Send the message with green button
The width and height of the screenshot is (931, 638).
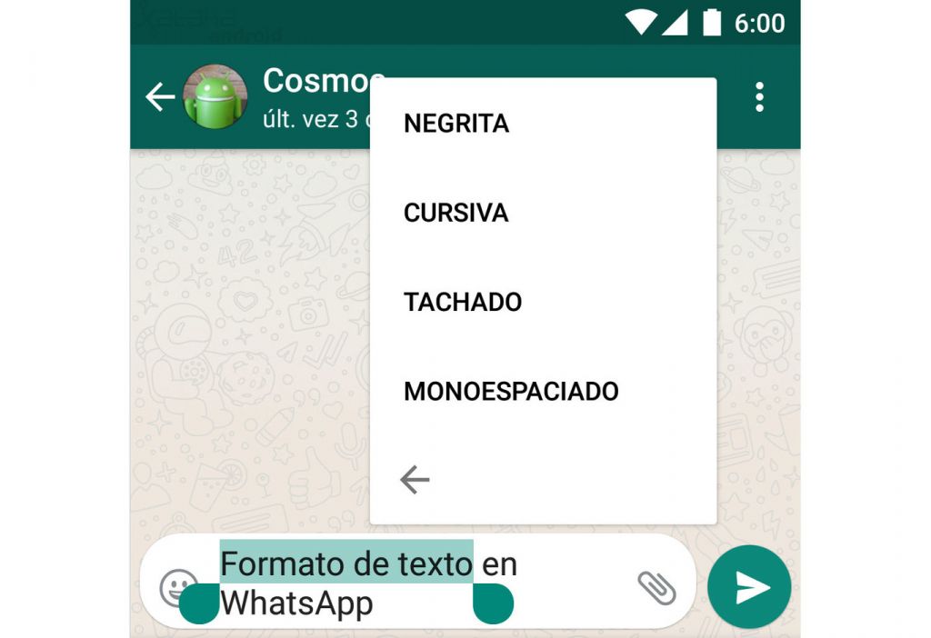(749, 587)
